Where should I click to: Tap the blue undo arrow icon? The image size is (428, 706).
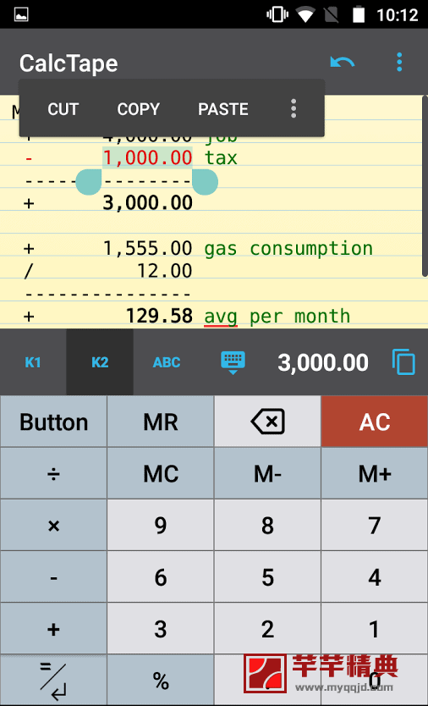[x=342, y=62]
